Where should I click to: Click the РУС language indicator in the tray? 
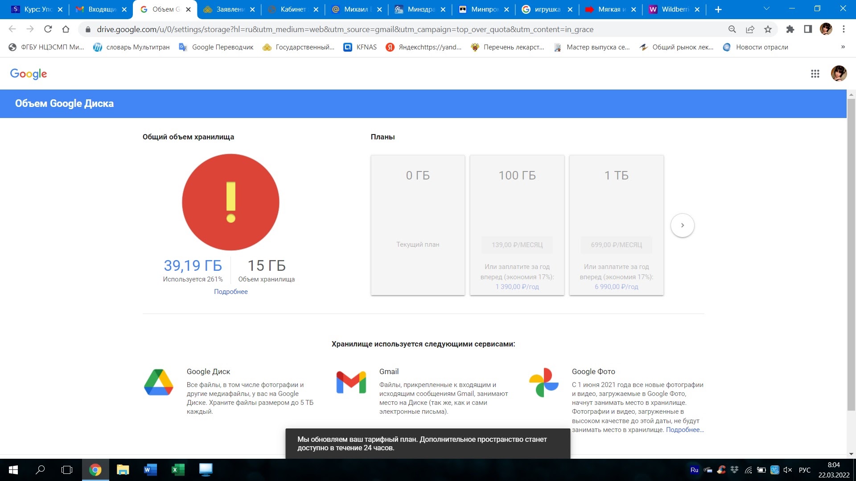[x=805, y=470]
